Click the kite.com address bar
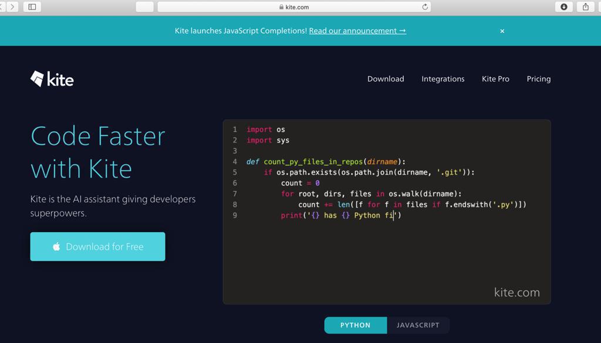The image size is (601, 343). (294, 7)
